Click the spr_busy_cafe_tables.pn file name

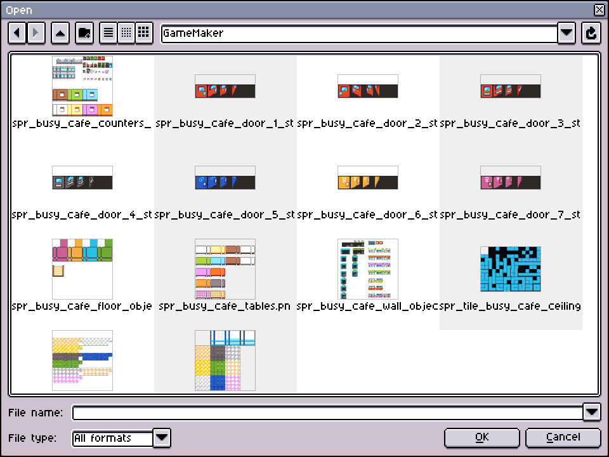[x=225, y=306]
